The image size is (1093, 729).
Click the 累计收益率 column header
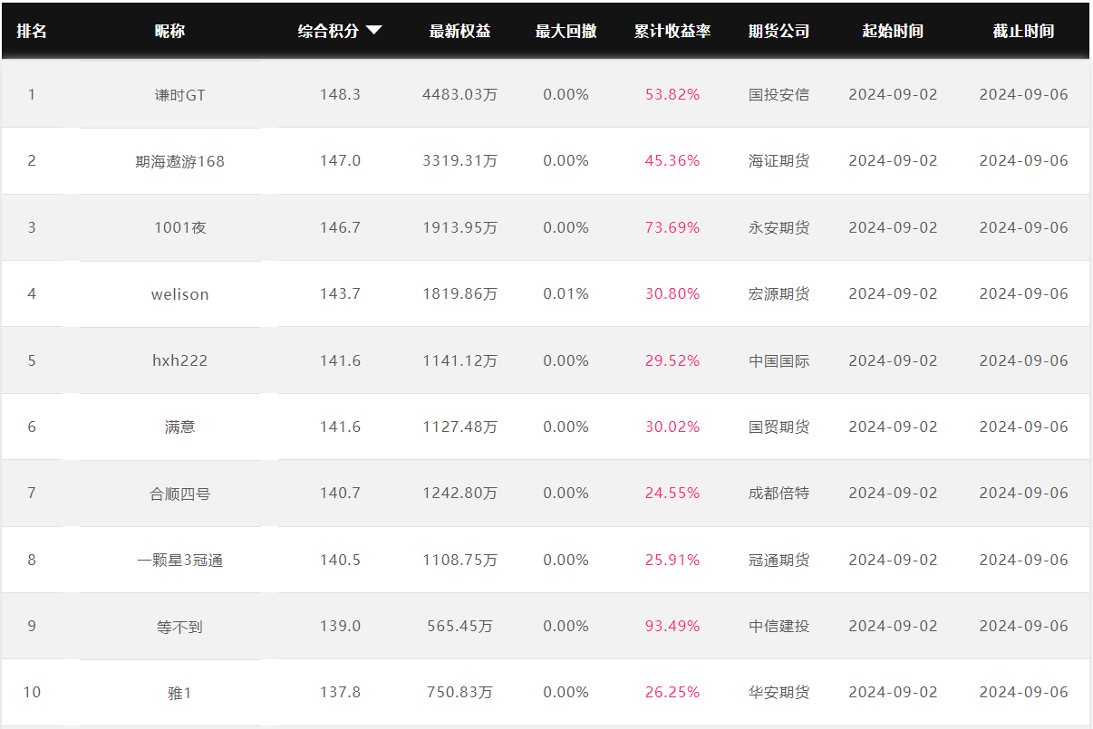tap(672, 31)
